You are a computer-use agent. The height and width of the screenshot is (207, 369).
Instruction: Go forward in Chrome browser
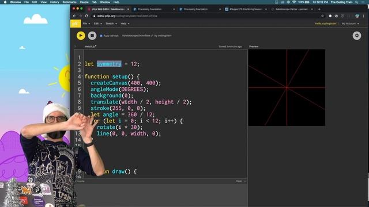click(81, 16)
